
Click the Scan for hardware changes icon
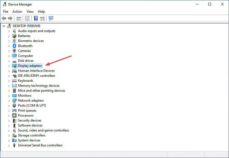pyautogui.click(x=51, y=18)
